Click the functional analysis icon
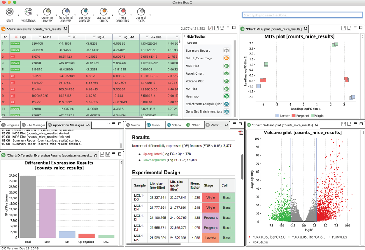The width and height of the screenshot is (365, 250). (66, 11)
